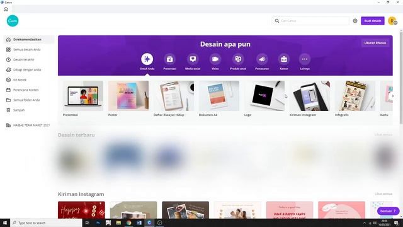Image resolution: width=403 pixels, height=227 pixels.
Task: Open Desain terakhir in sidebar
Action: 29,60
